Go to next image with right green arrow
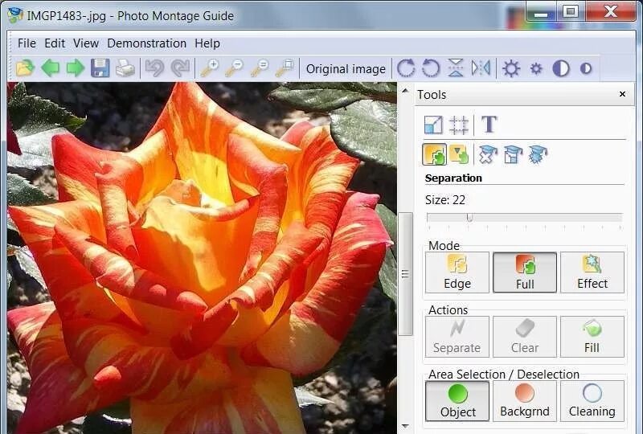The height and width of the screenshot is (434, 643). point(76,68)
